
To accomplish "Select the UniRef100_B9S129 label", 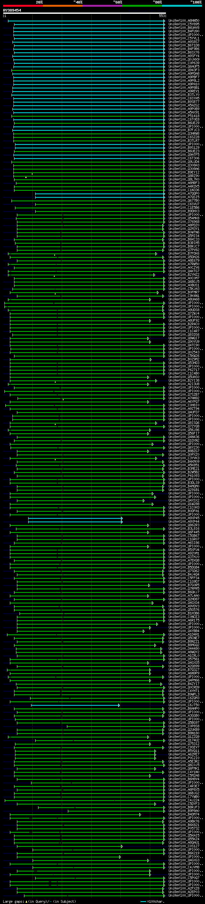I will [184, 148].
